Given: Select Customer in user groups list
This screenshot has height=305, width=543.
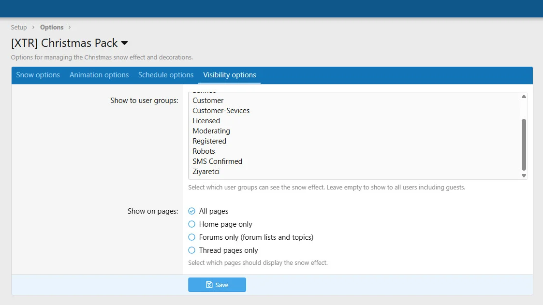Looking at the screenshot, I should coord(208,101).
